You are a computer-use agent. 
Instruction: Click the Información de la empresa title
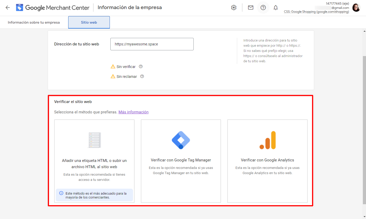click(x=130, y=8)
